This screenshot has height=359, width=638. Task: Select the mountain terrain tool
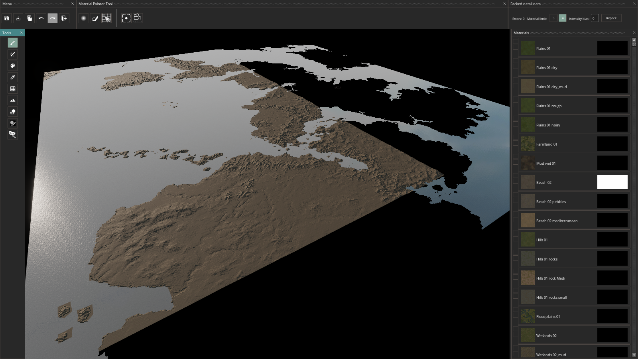click(x=13, y=101)
